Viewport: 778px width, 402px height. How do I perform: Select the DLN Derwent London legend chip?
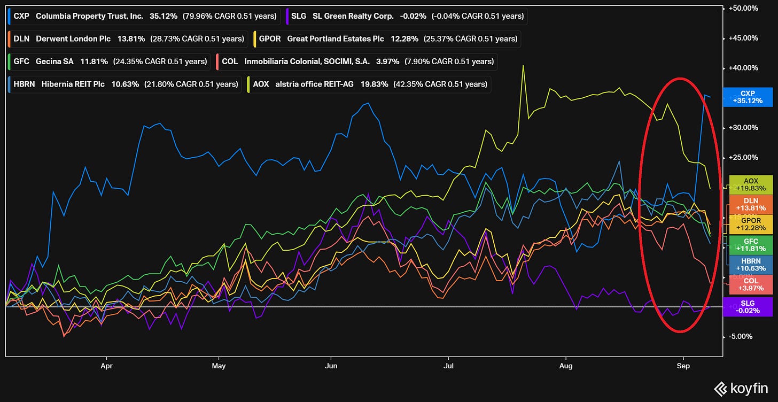[129, 38]
